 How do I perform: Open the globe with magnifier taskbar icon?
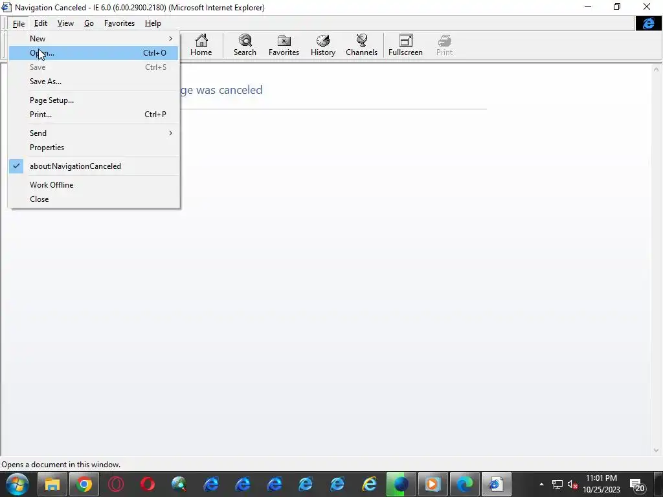(x=179, y=484)
